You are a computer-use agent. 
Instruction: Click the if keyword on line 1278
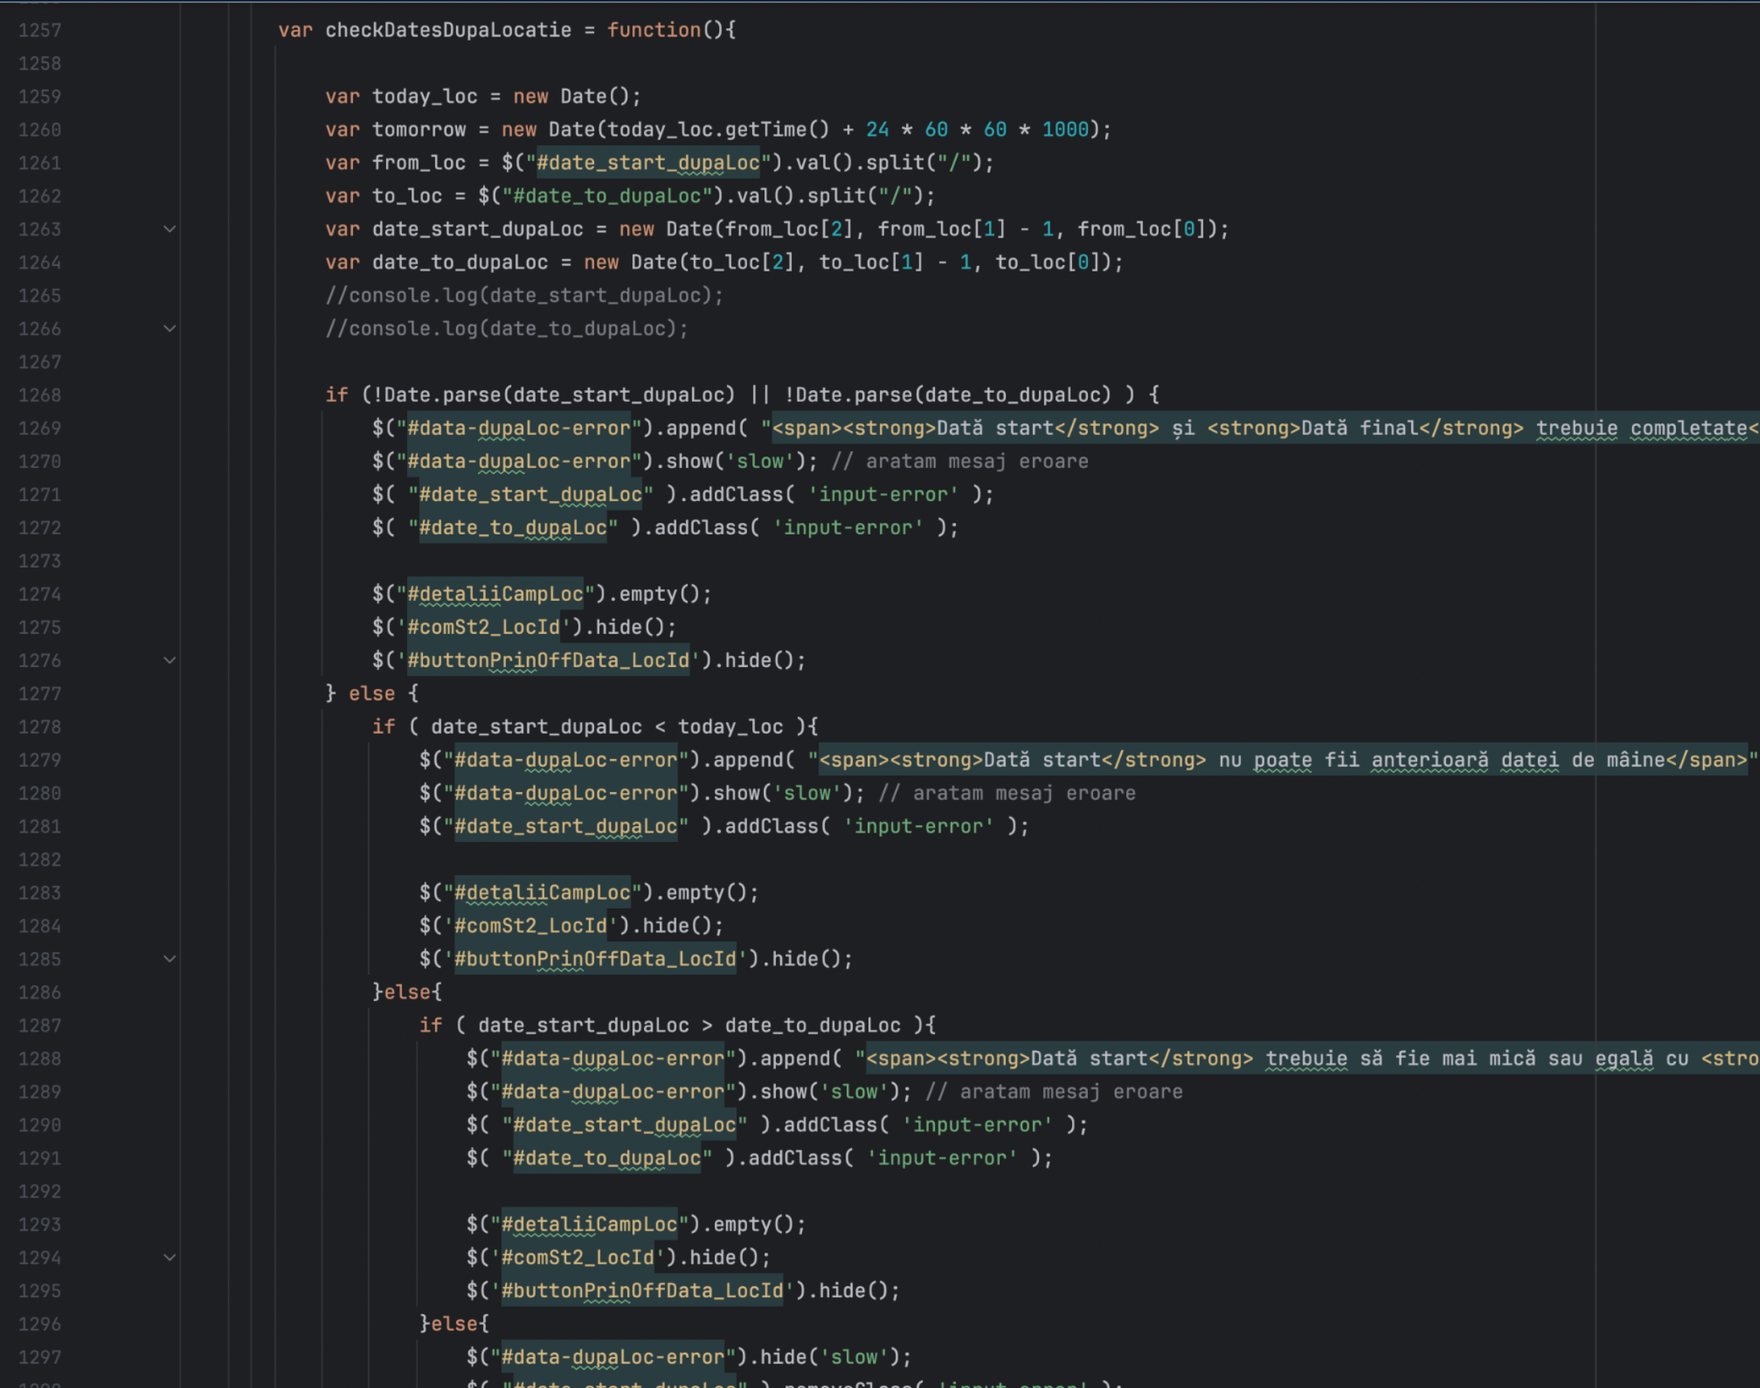click(384, 726)
